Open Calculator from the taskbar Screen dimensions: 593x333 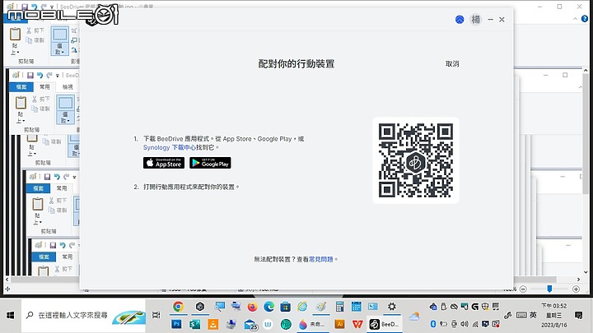pyautogui.click(x=339, y=307)
